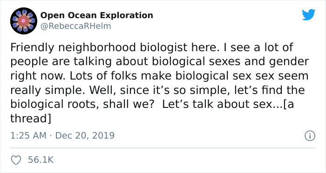The image size is (326, 173).
Task: Click the word "thread]" on the last line
Action: pos(31,119)
